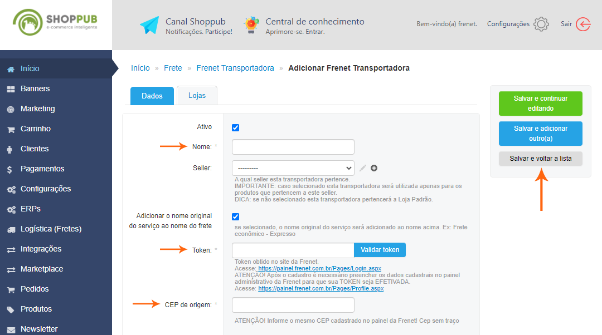Open Pagamentos in the sidebar menu
This screenshot has width=602, height=335.
(x=42, y=169)
